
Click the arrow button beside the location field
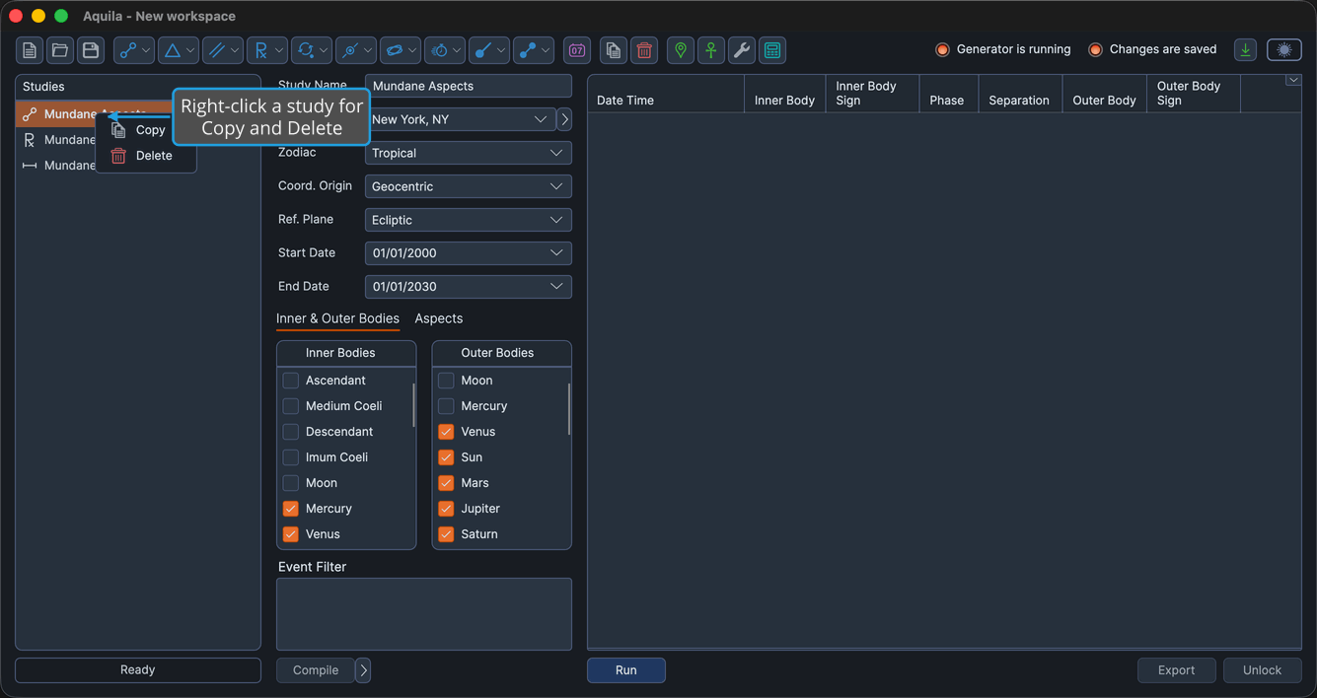(564, 119)
